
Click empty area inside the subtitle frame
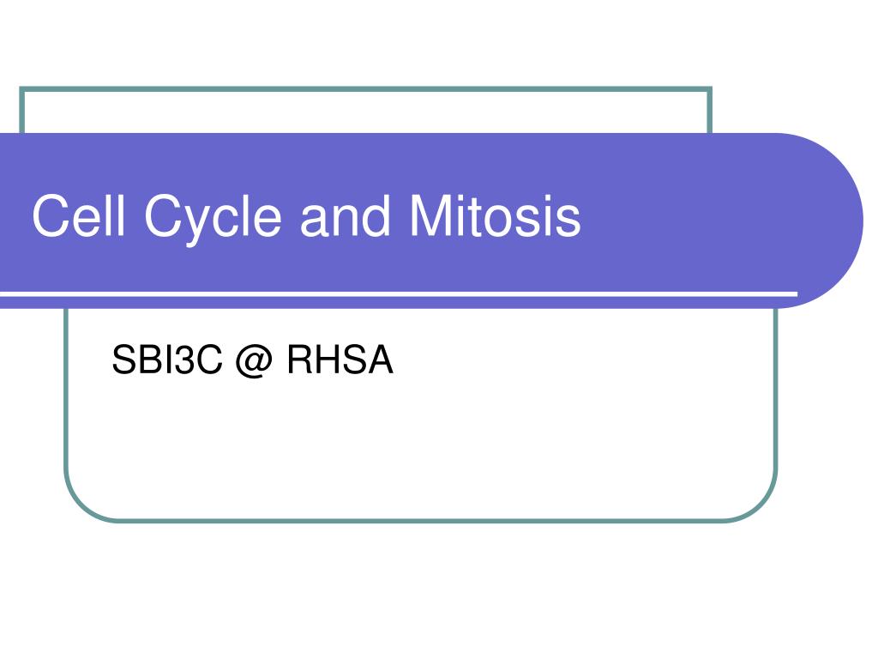(x=420, y=448)
